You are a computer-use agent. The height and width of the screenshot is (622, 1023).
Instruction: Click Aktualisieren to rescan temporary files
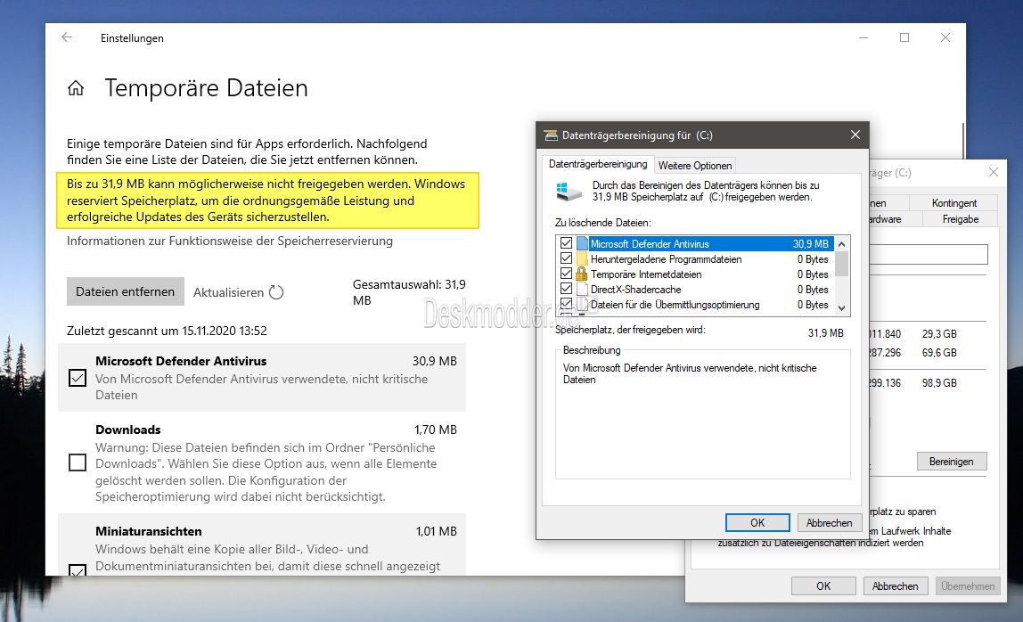pos(228,292)
